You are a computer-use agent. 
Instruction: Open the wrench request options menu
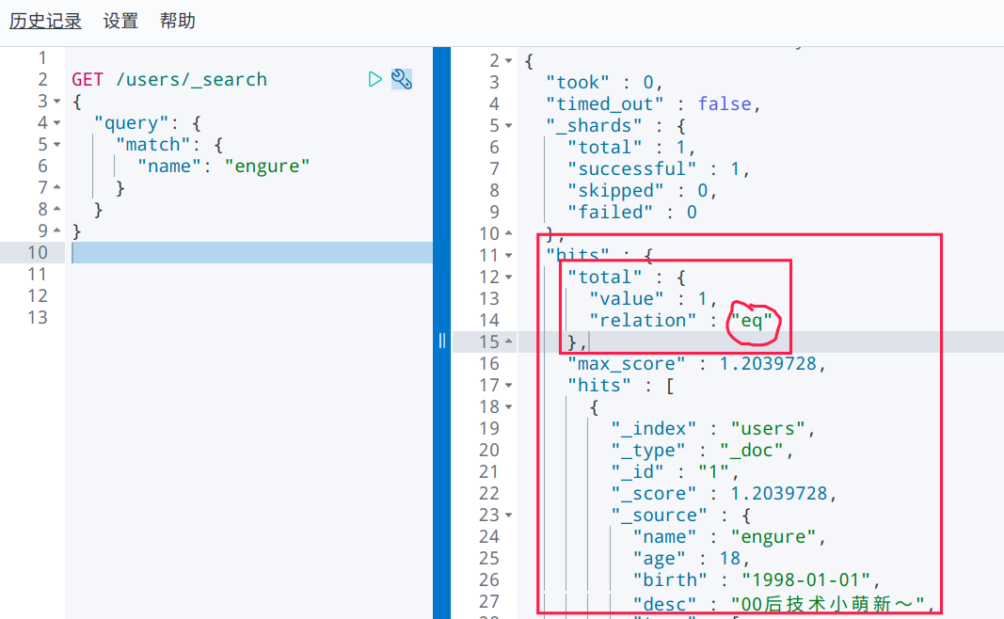pos(402,79)
